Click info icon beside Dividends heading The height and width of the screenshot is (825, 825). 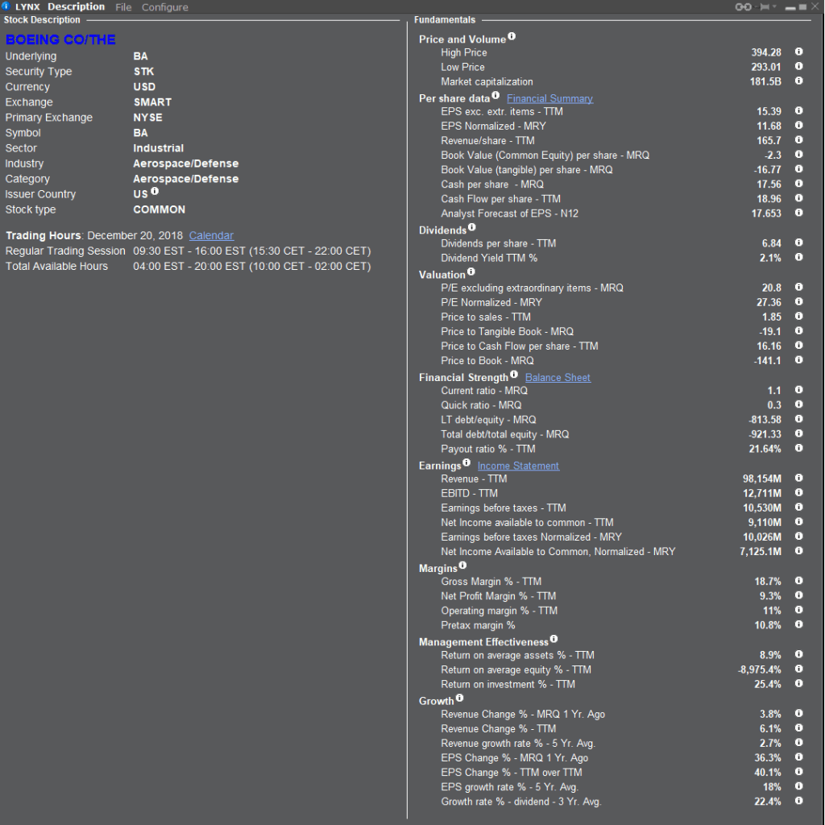[x=472, y=227]
